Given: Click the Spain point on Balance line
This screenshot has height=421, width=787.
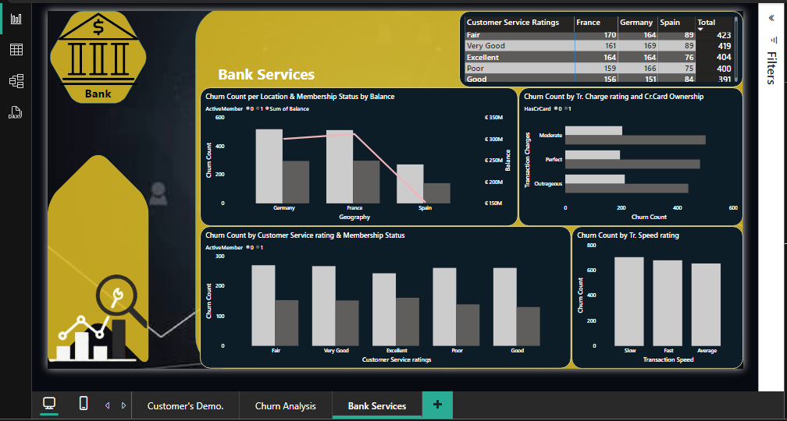Looking at the screenshot, I should click(x=424, y=202).
